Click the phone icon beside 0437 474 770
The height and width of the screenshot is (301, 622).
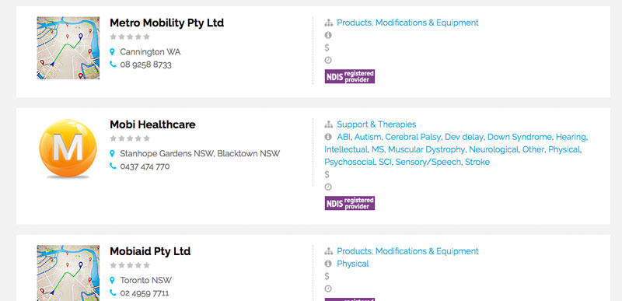[x=113, y=166]
